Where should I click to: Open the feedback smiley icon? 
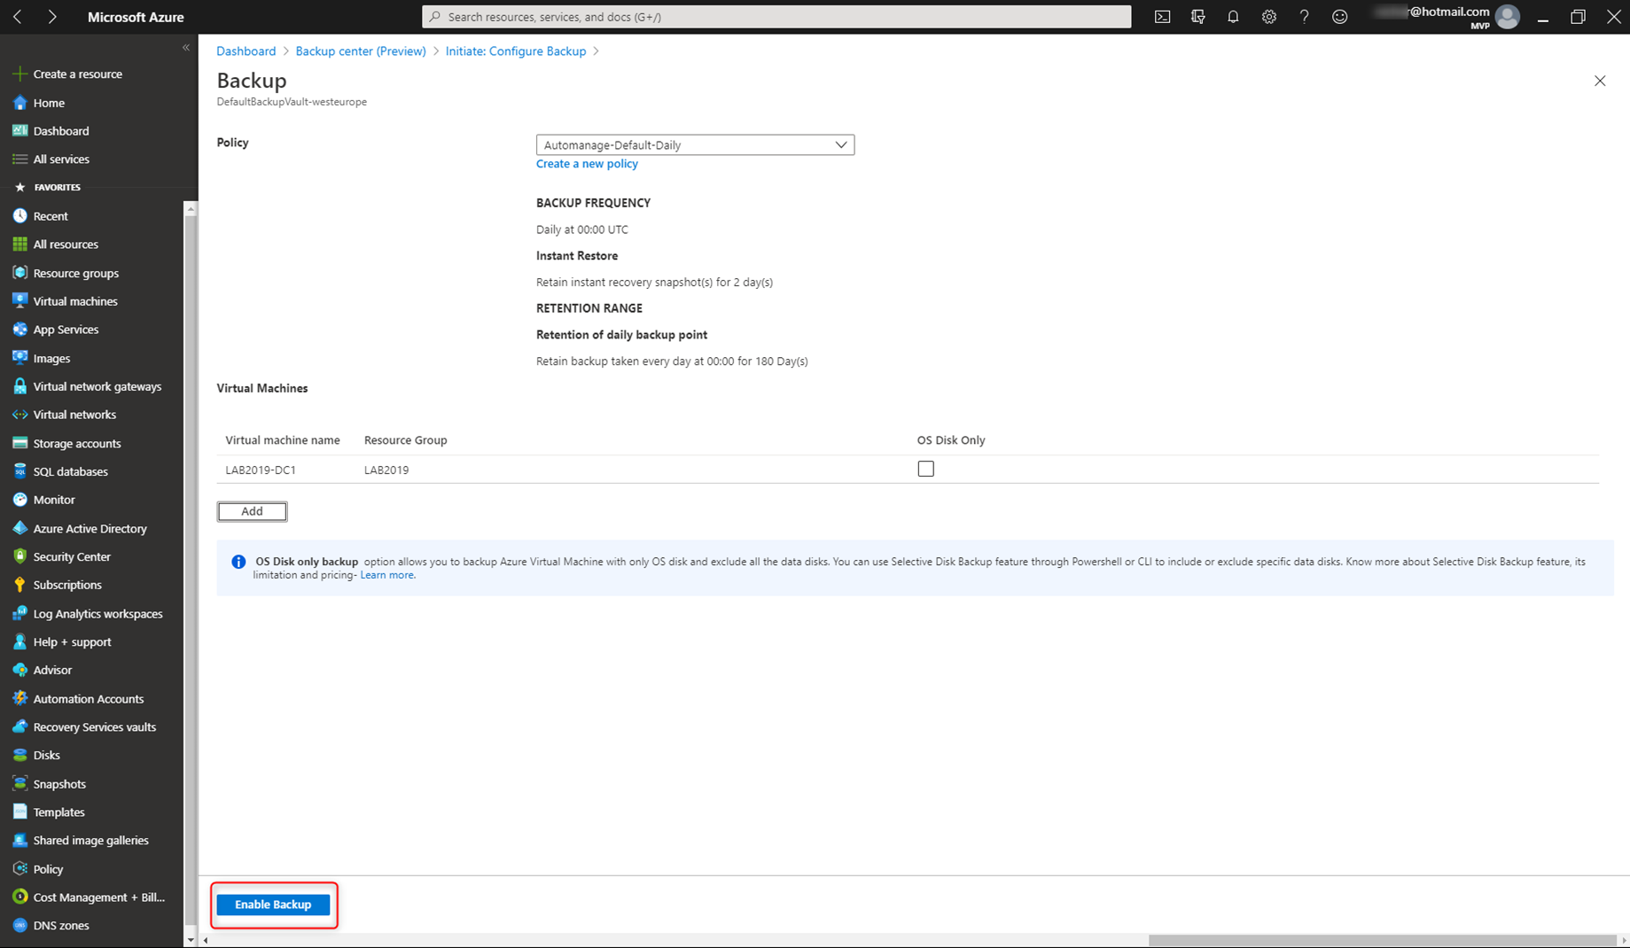(1339, 17)
